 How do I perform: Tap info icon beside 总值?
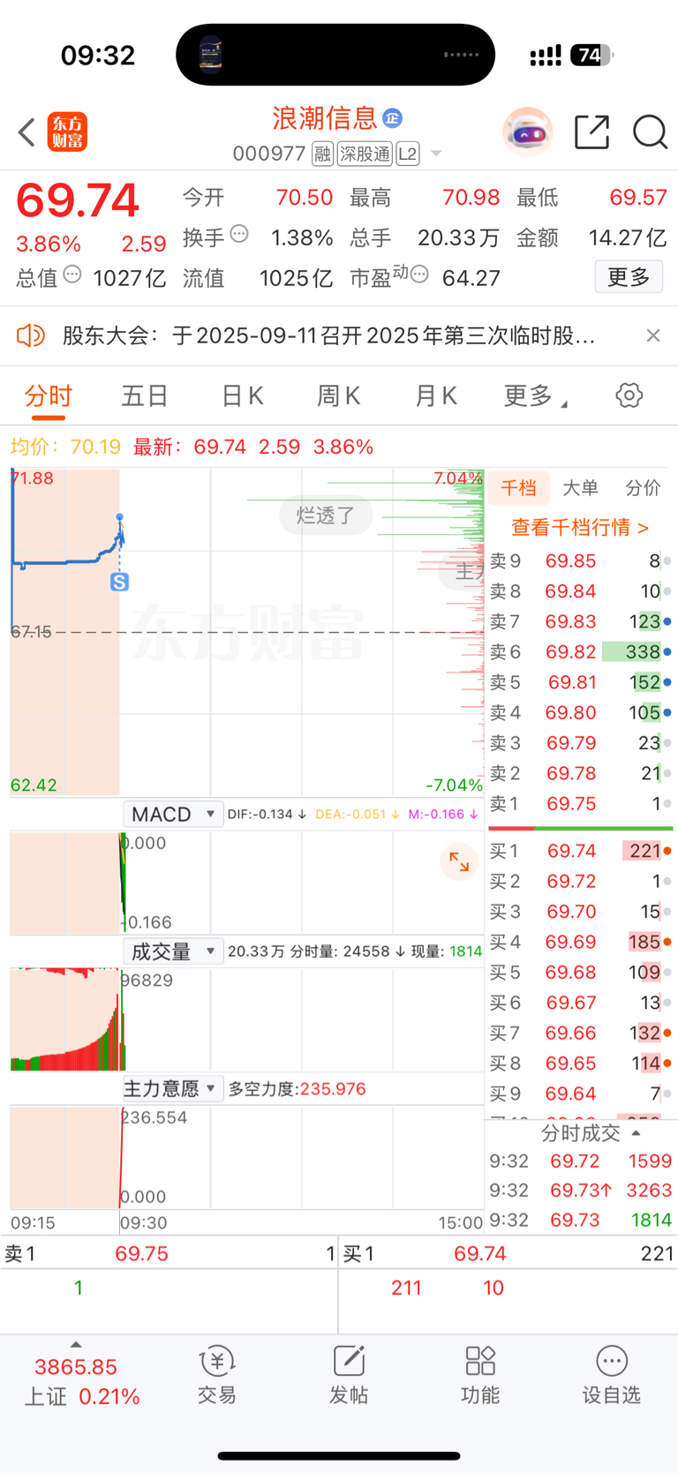72,274
